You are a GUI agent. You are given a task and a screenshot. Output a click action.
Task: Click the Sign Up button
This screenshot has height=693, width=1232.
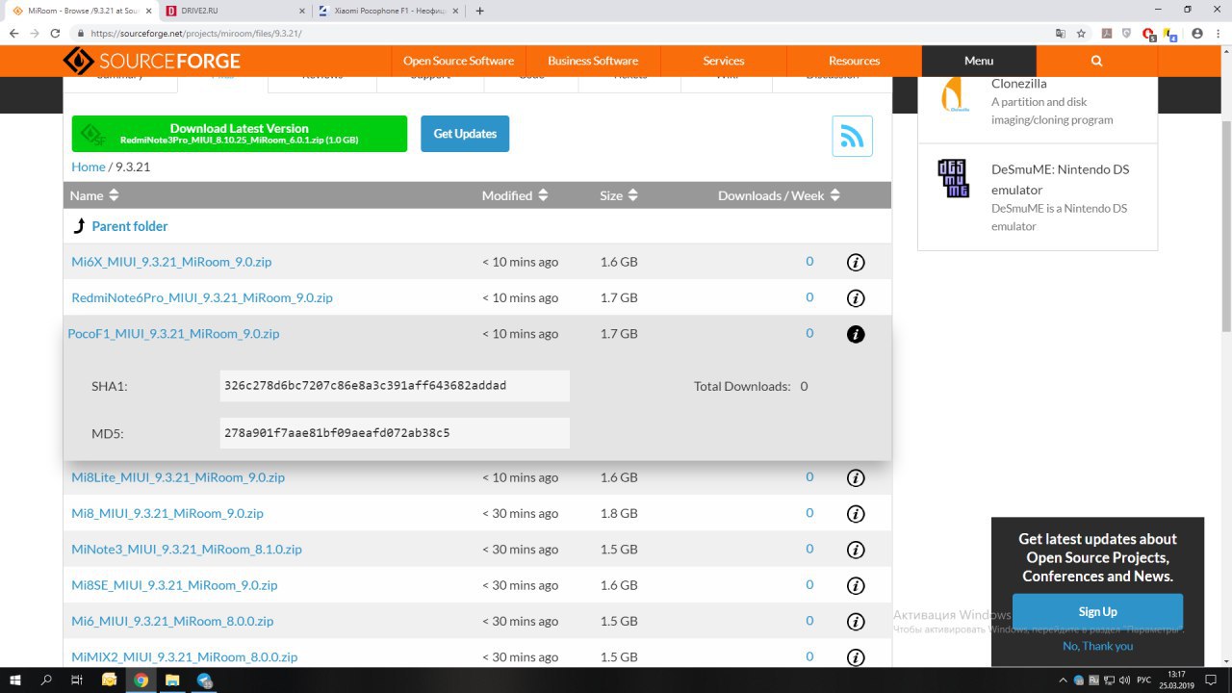tap(1097, 611)
